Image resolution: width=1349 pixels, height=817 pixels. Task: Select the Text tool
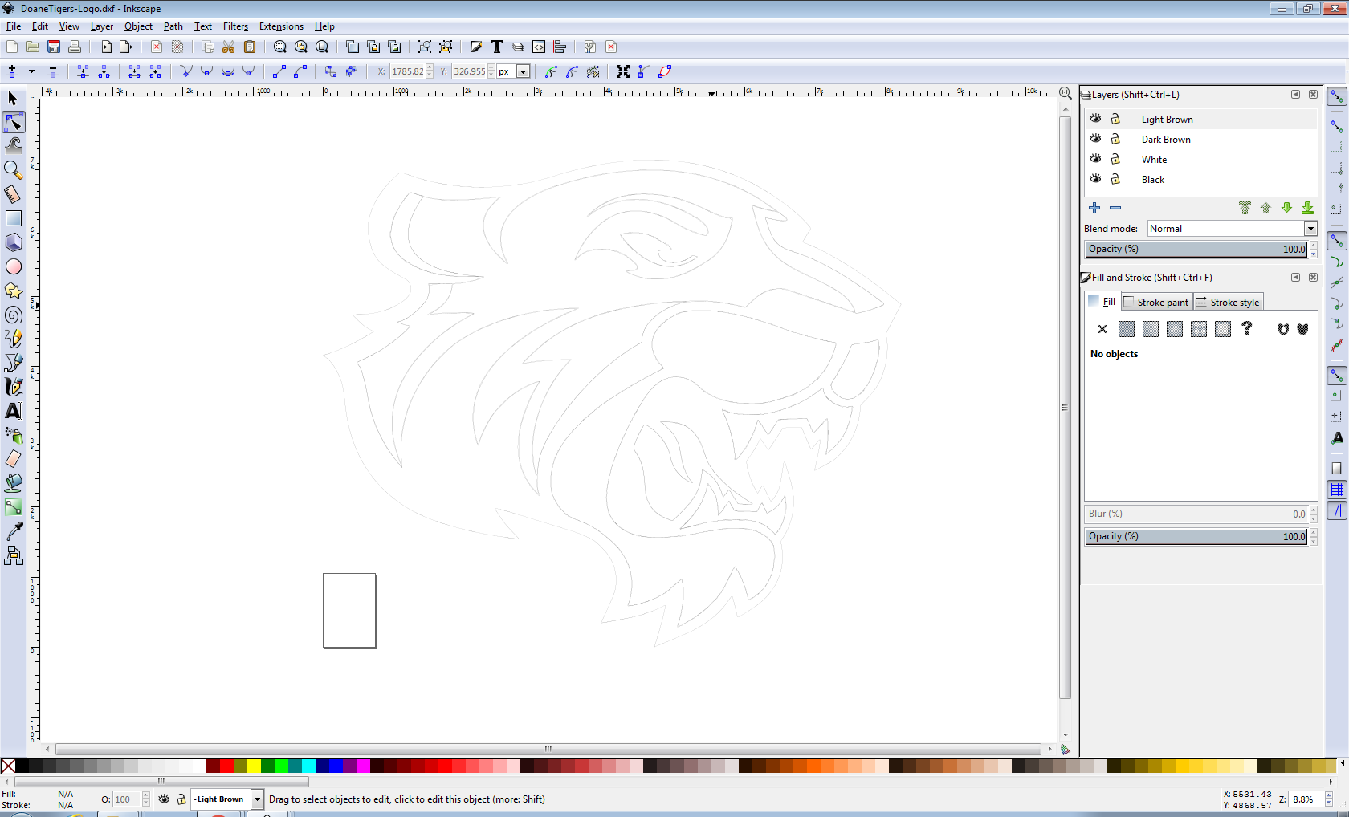click(x=14, y=411)
